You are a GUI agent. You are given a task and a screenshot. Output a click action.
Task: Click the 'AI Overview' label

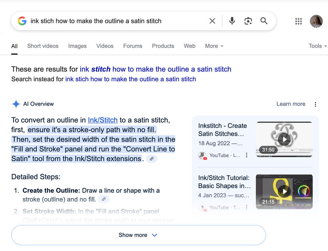(x=38, y=104)
